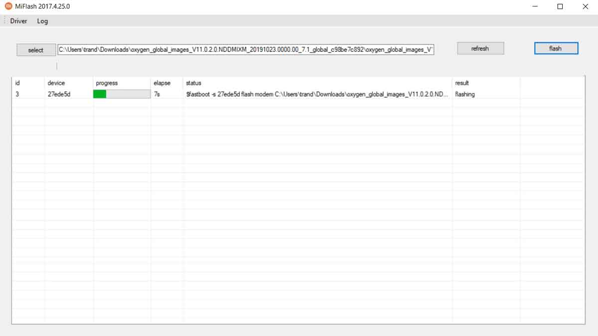Screen dimensions: 598x336
Task: Click the status column header
Action: pyautogui.click(x=193, y=83)
